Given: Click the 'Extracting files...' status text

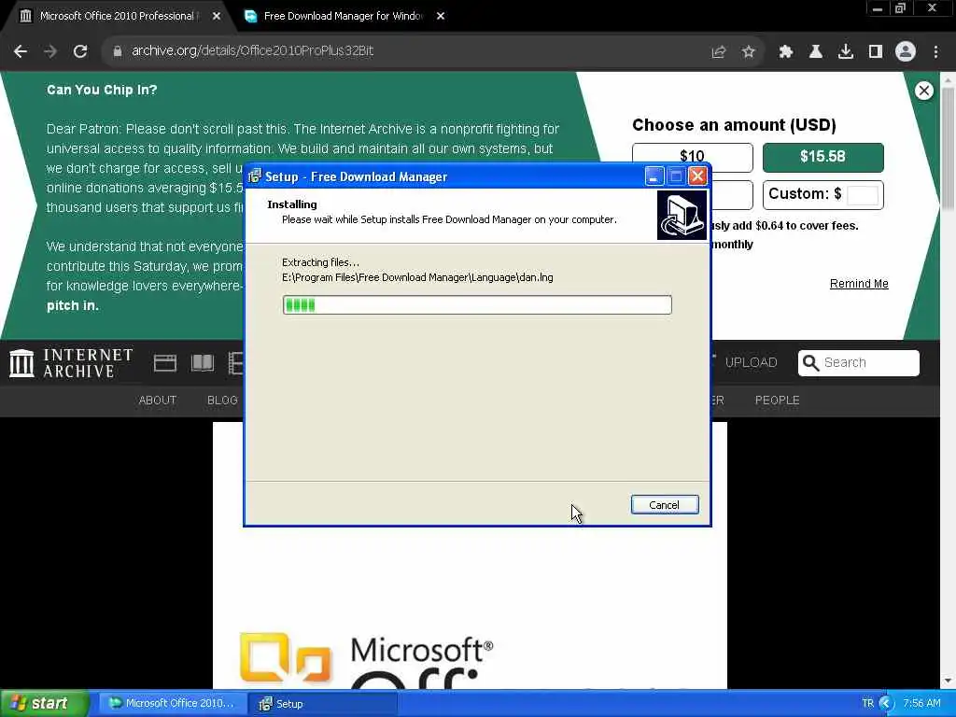Looking at the screenshot, I should 321,262.
